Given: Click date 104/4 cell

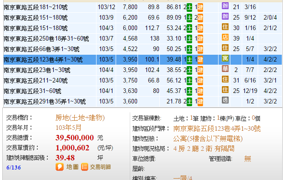Looking at the screenshot, I should [x=107, y=70].
